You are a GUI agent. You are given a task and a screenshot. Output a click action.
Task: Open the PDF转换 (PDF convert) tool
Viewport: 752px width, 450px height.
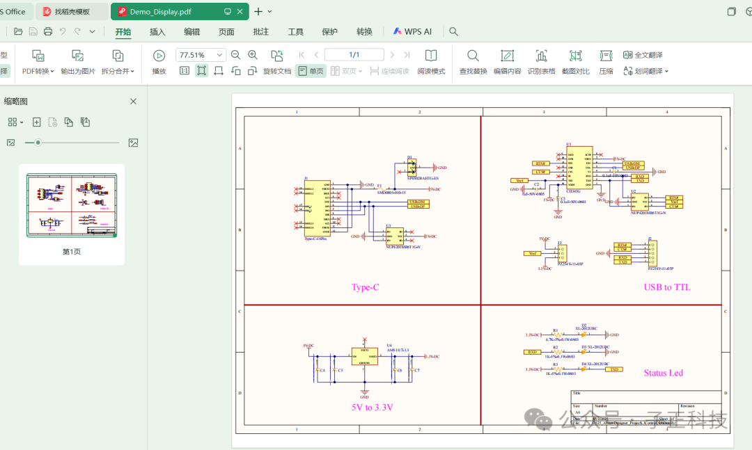pyautogui.click(x=38, y=63)
